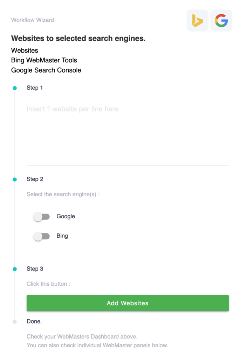This screenshot has height=361, width=241.
Task: Click the Google logo icon
Action: [221, 21]
